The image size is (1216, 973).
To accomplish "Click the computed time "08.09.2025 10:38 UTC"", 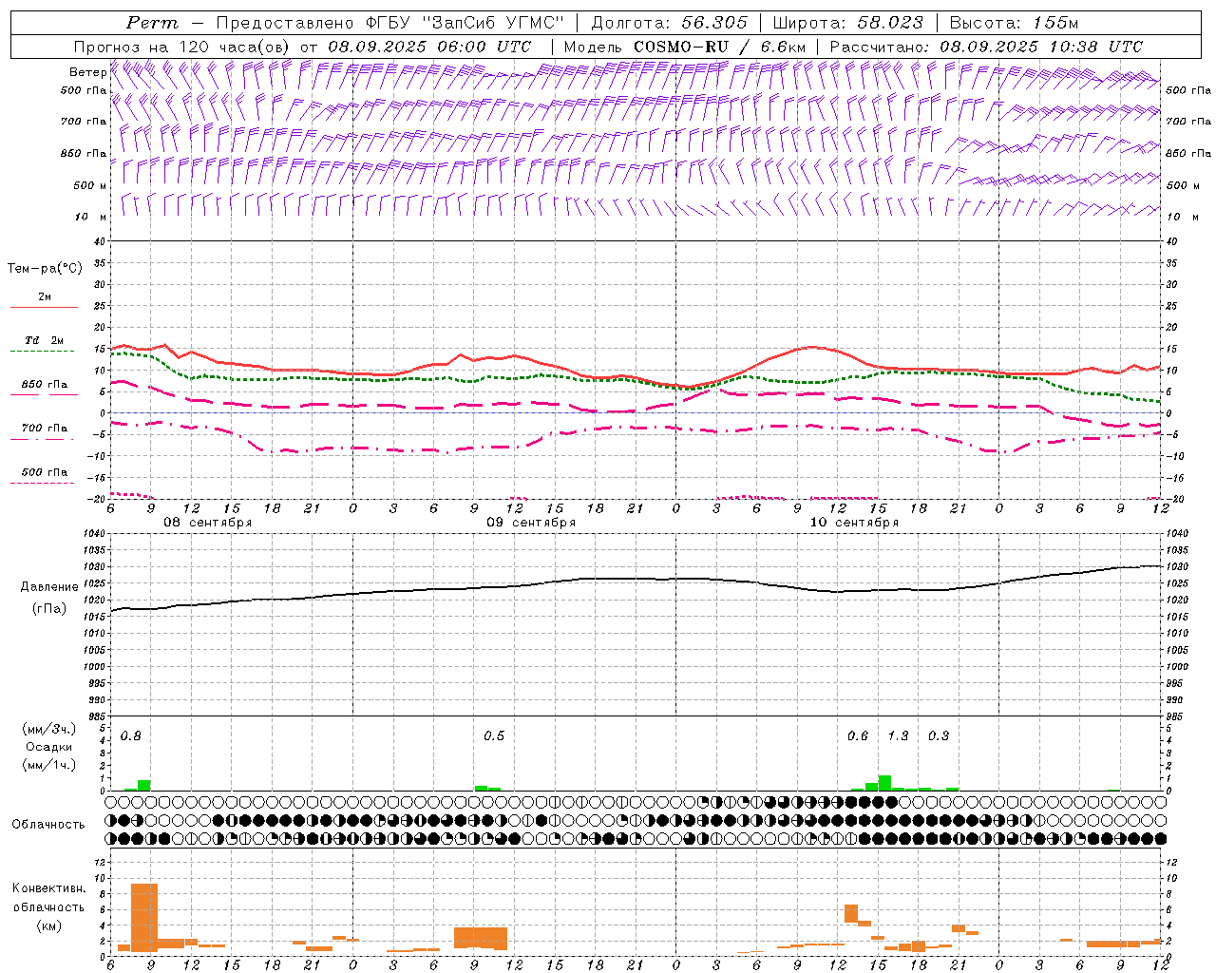I will 1041,47.
